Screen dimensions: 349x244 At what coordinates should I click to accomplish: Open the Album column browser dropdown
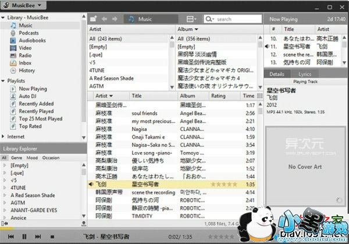197,29
